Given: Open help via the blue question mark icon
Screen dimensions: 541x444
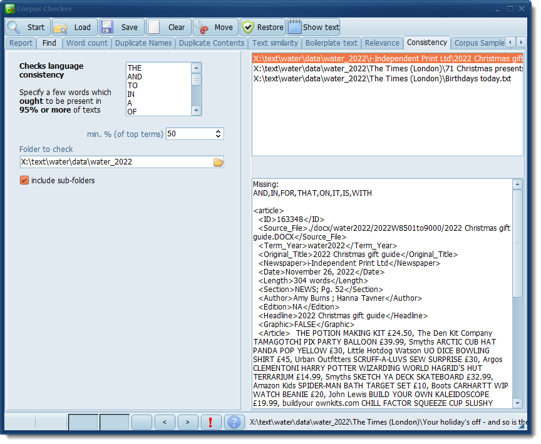Looking at the screenshot, I should pyautogui.click(x=234, y=422).
